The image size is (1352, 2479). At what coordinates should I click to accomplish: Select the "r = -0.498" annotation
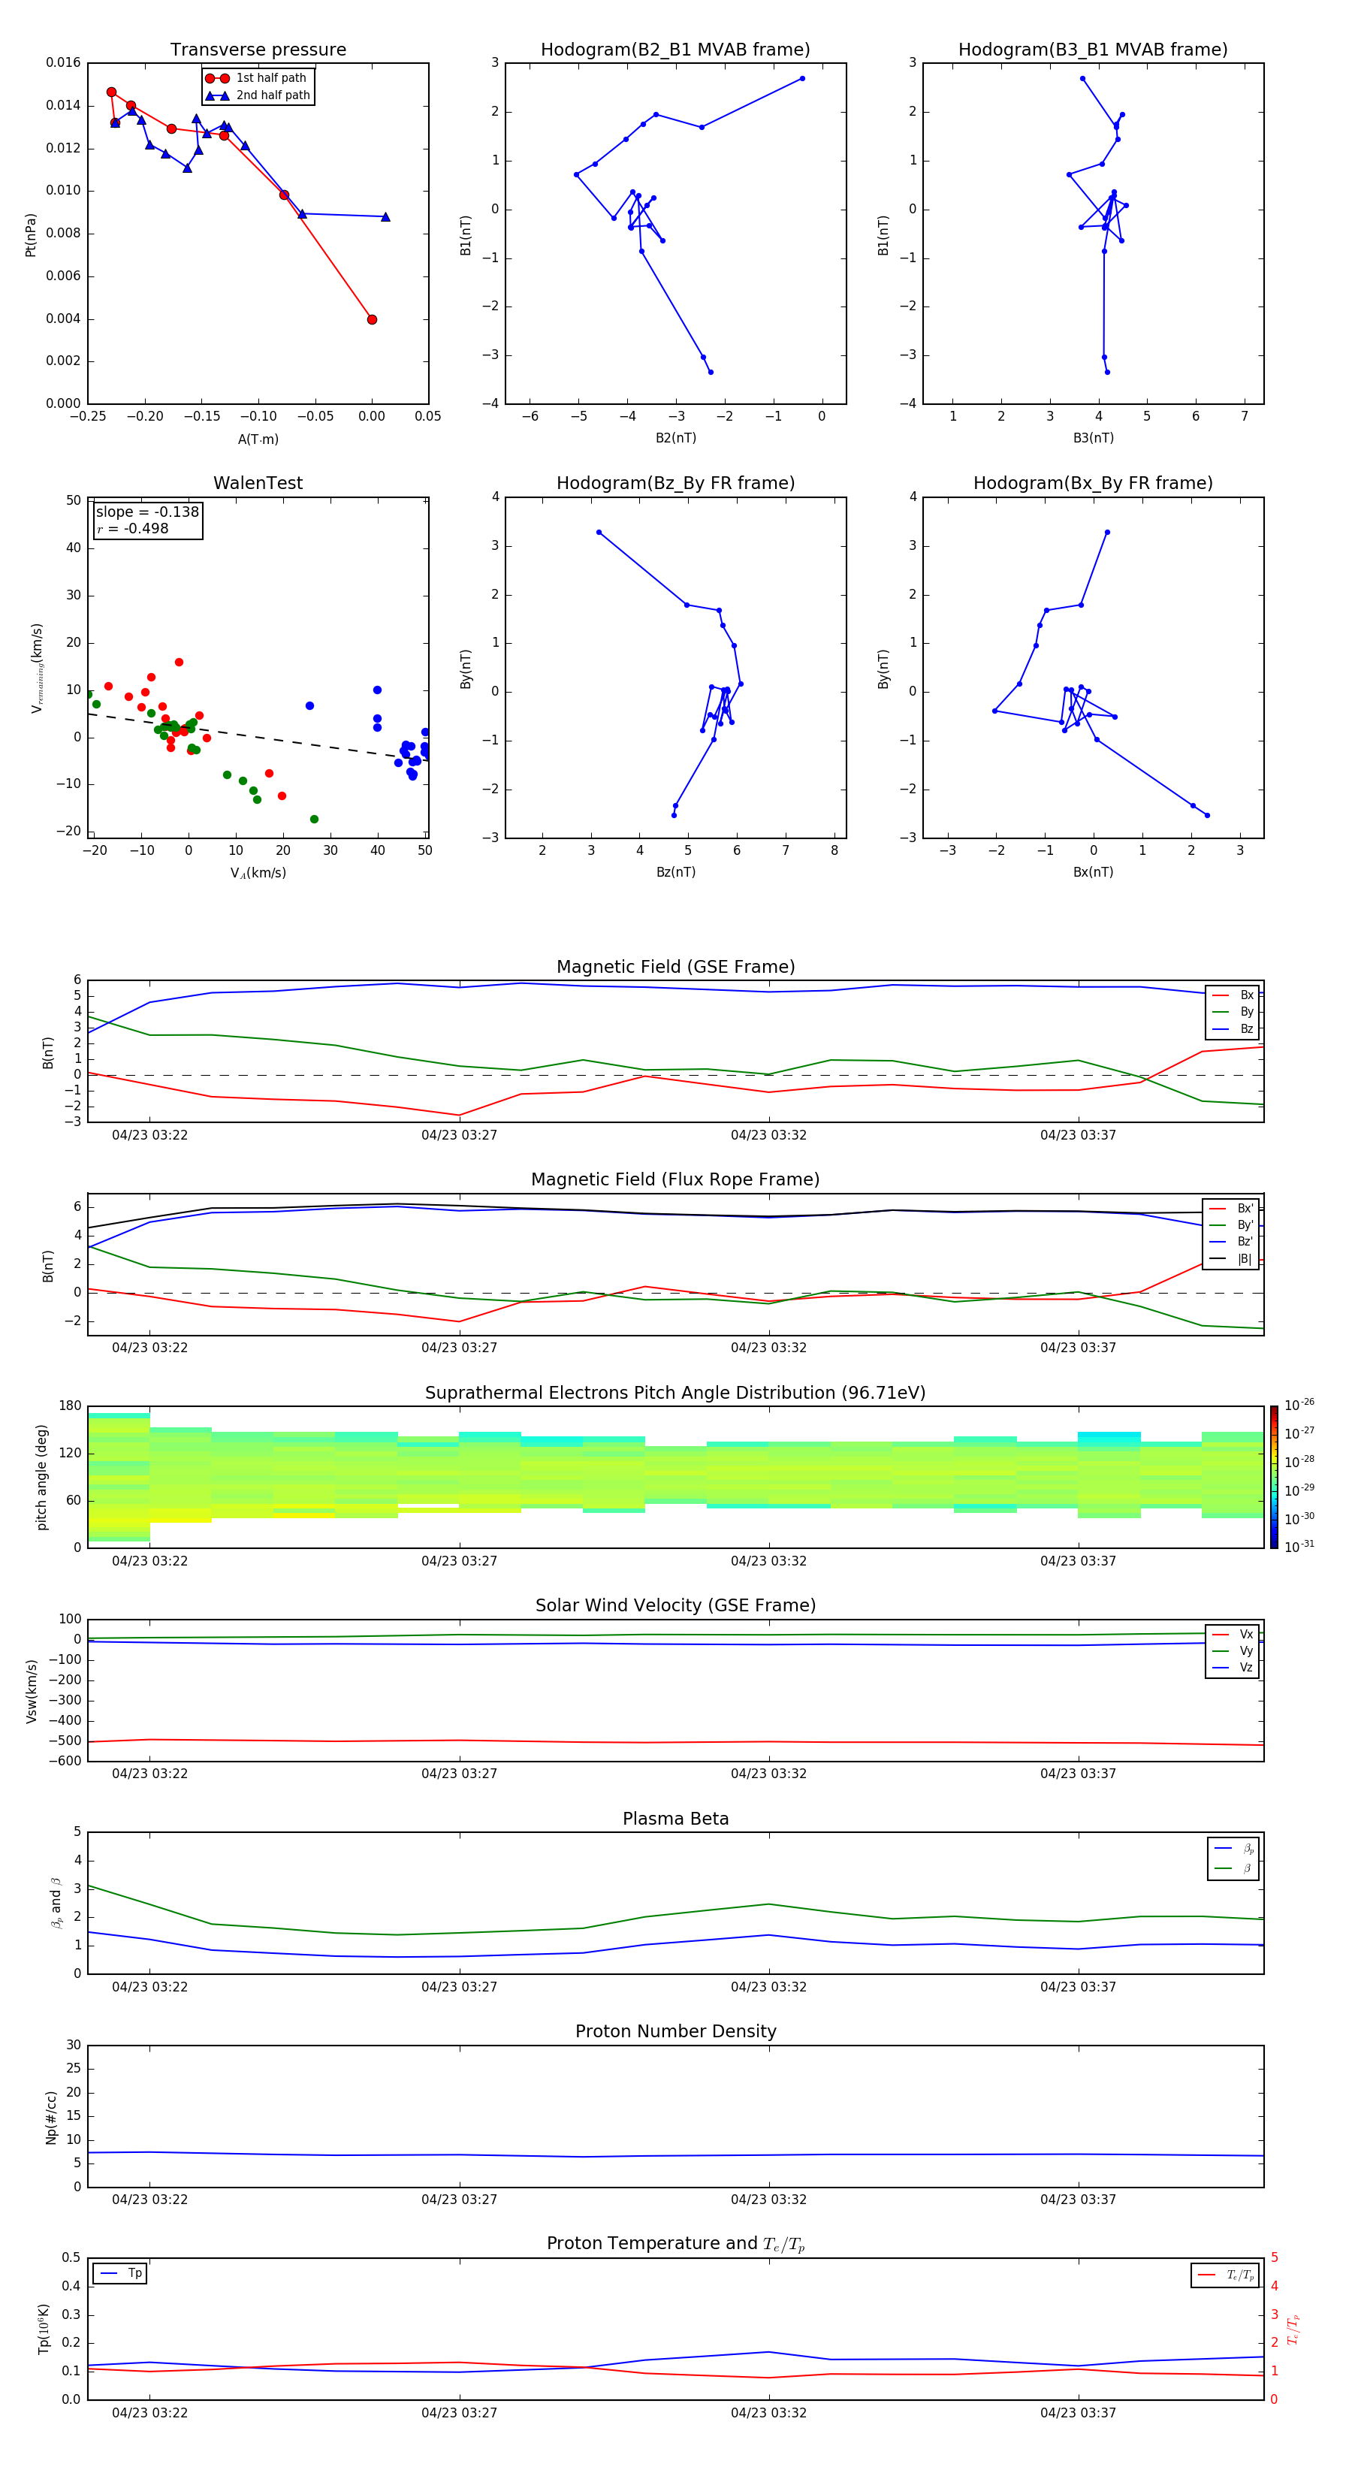pos(133,528)
